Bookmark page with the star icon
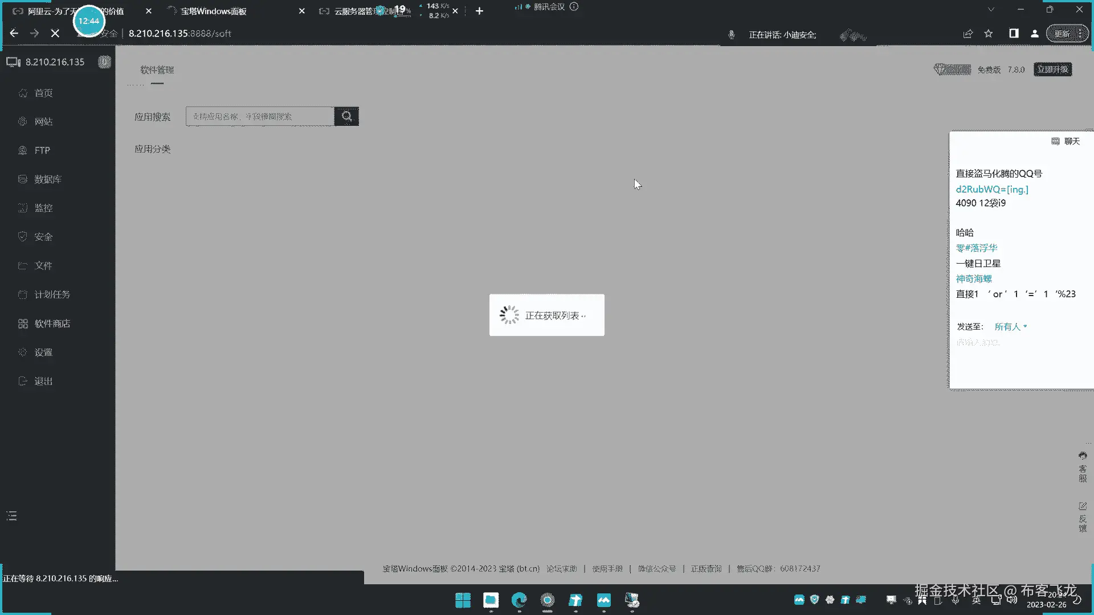Image resolution: width=1094 pixels, height=615 pixels. click(x=989, y=34)
